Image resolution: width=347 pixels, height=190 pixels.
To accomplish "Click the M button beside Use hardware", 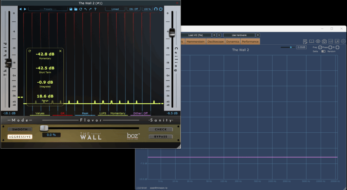I will click(258, 35).
